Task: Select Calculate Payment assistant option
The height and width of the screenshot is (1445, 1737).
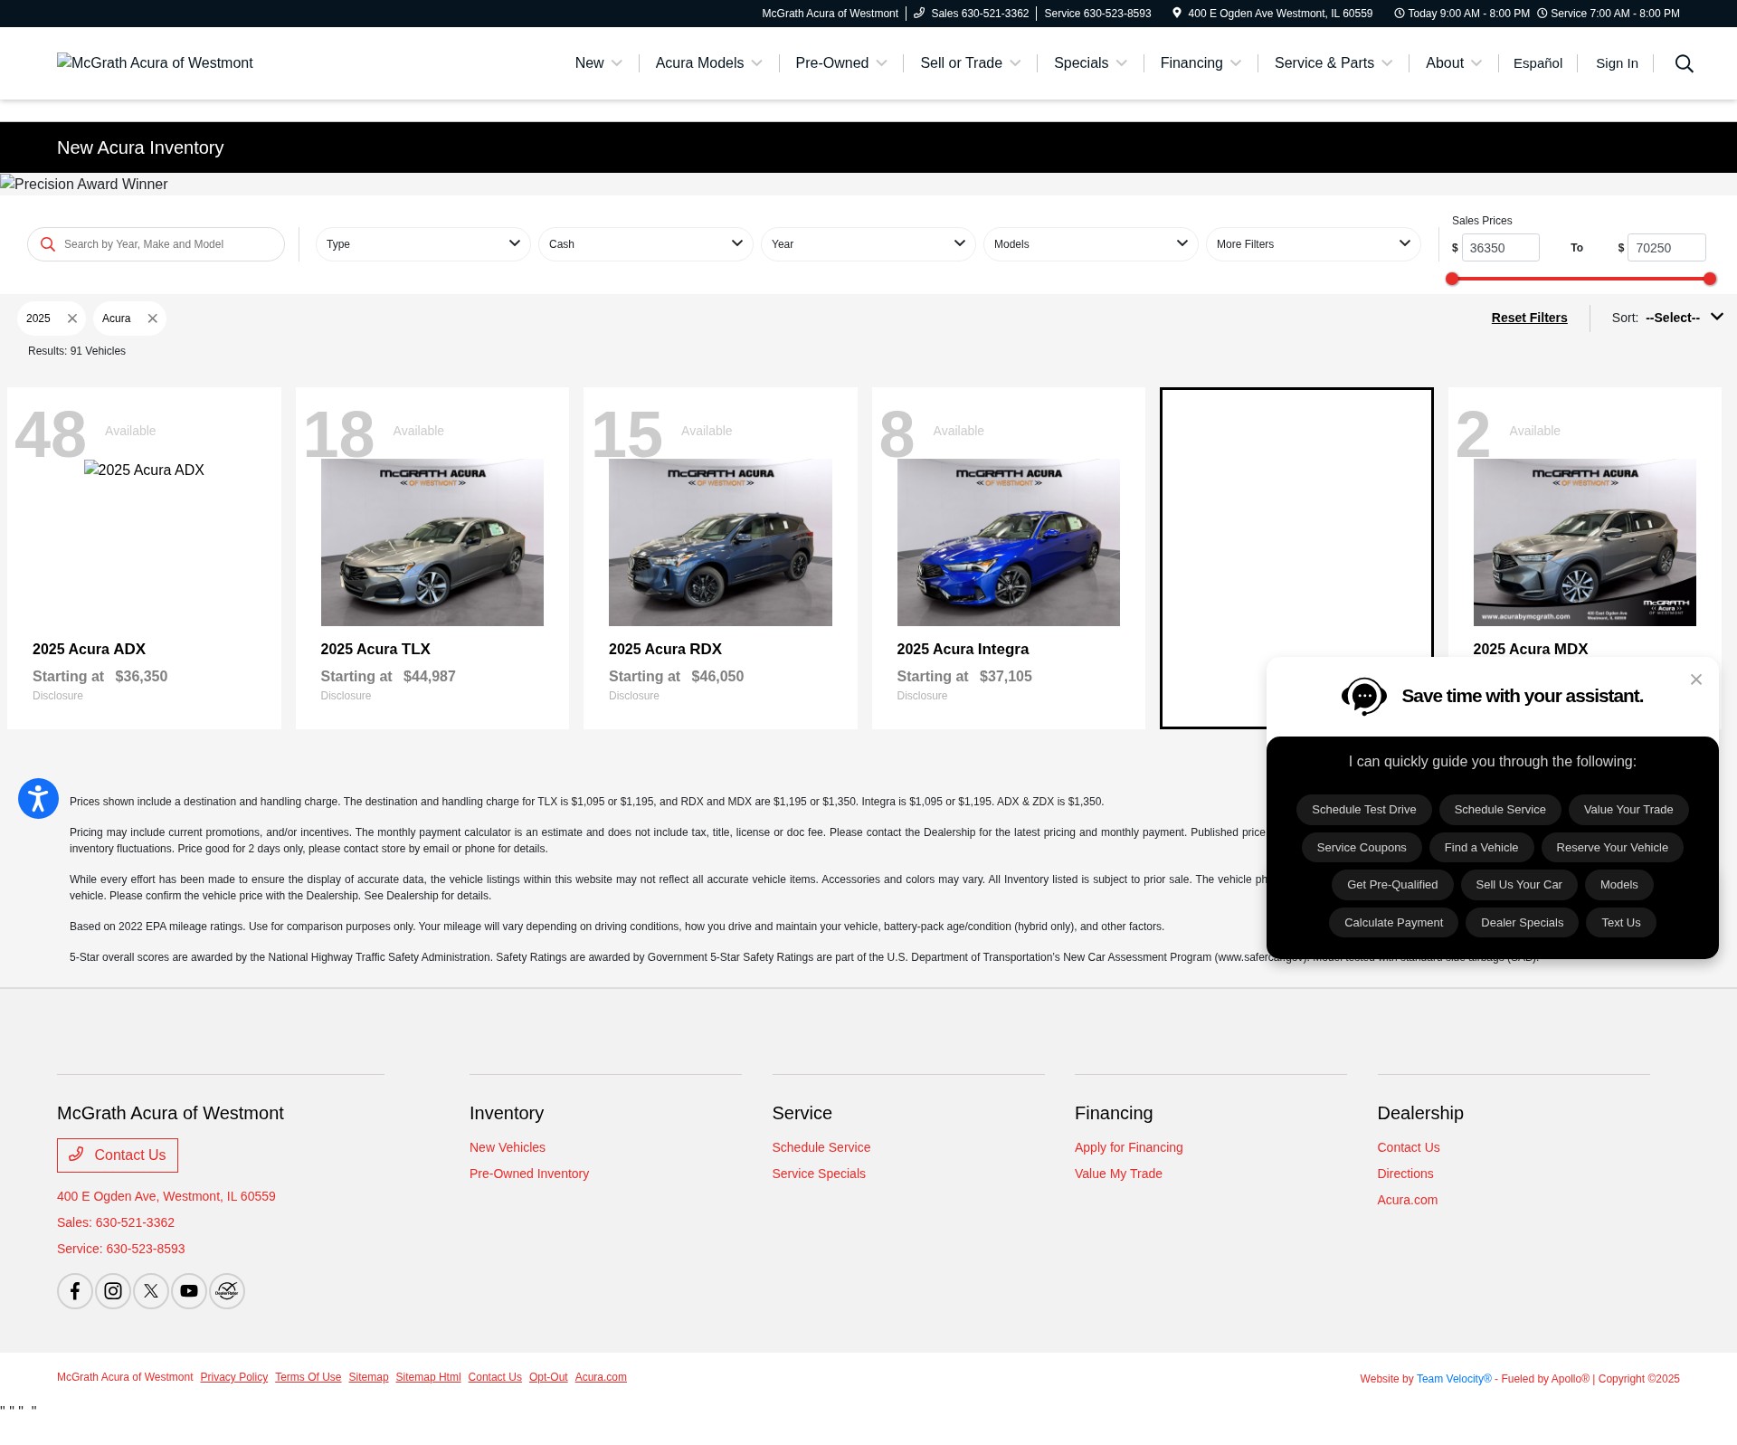Action: pos(1393,923)
